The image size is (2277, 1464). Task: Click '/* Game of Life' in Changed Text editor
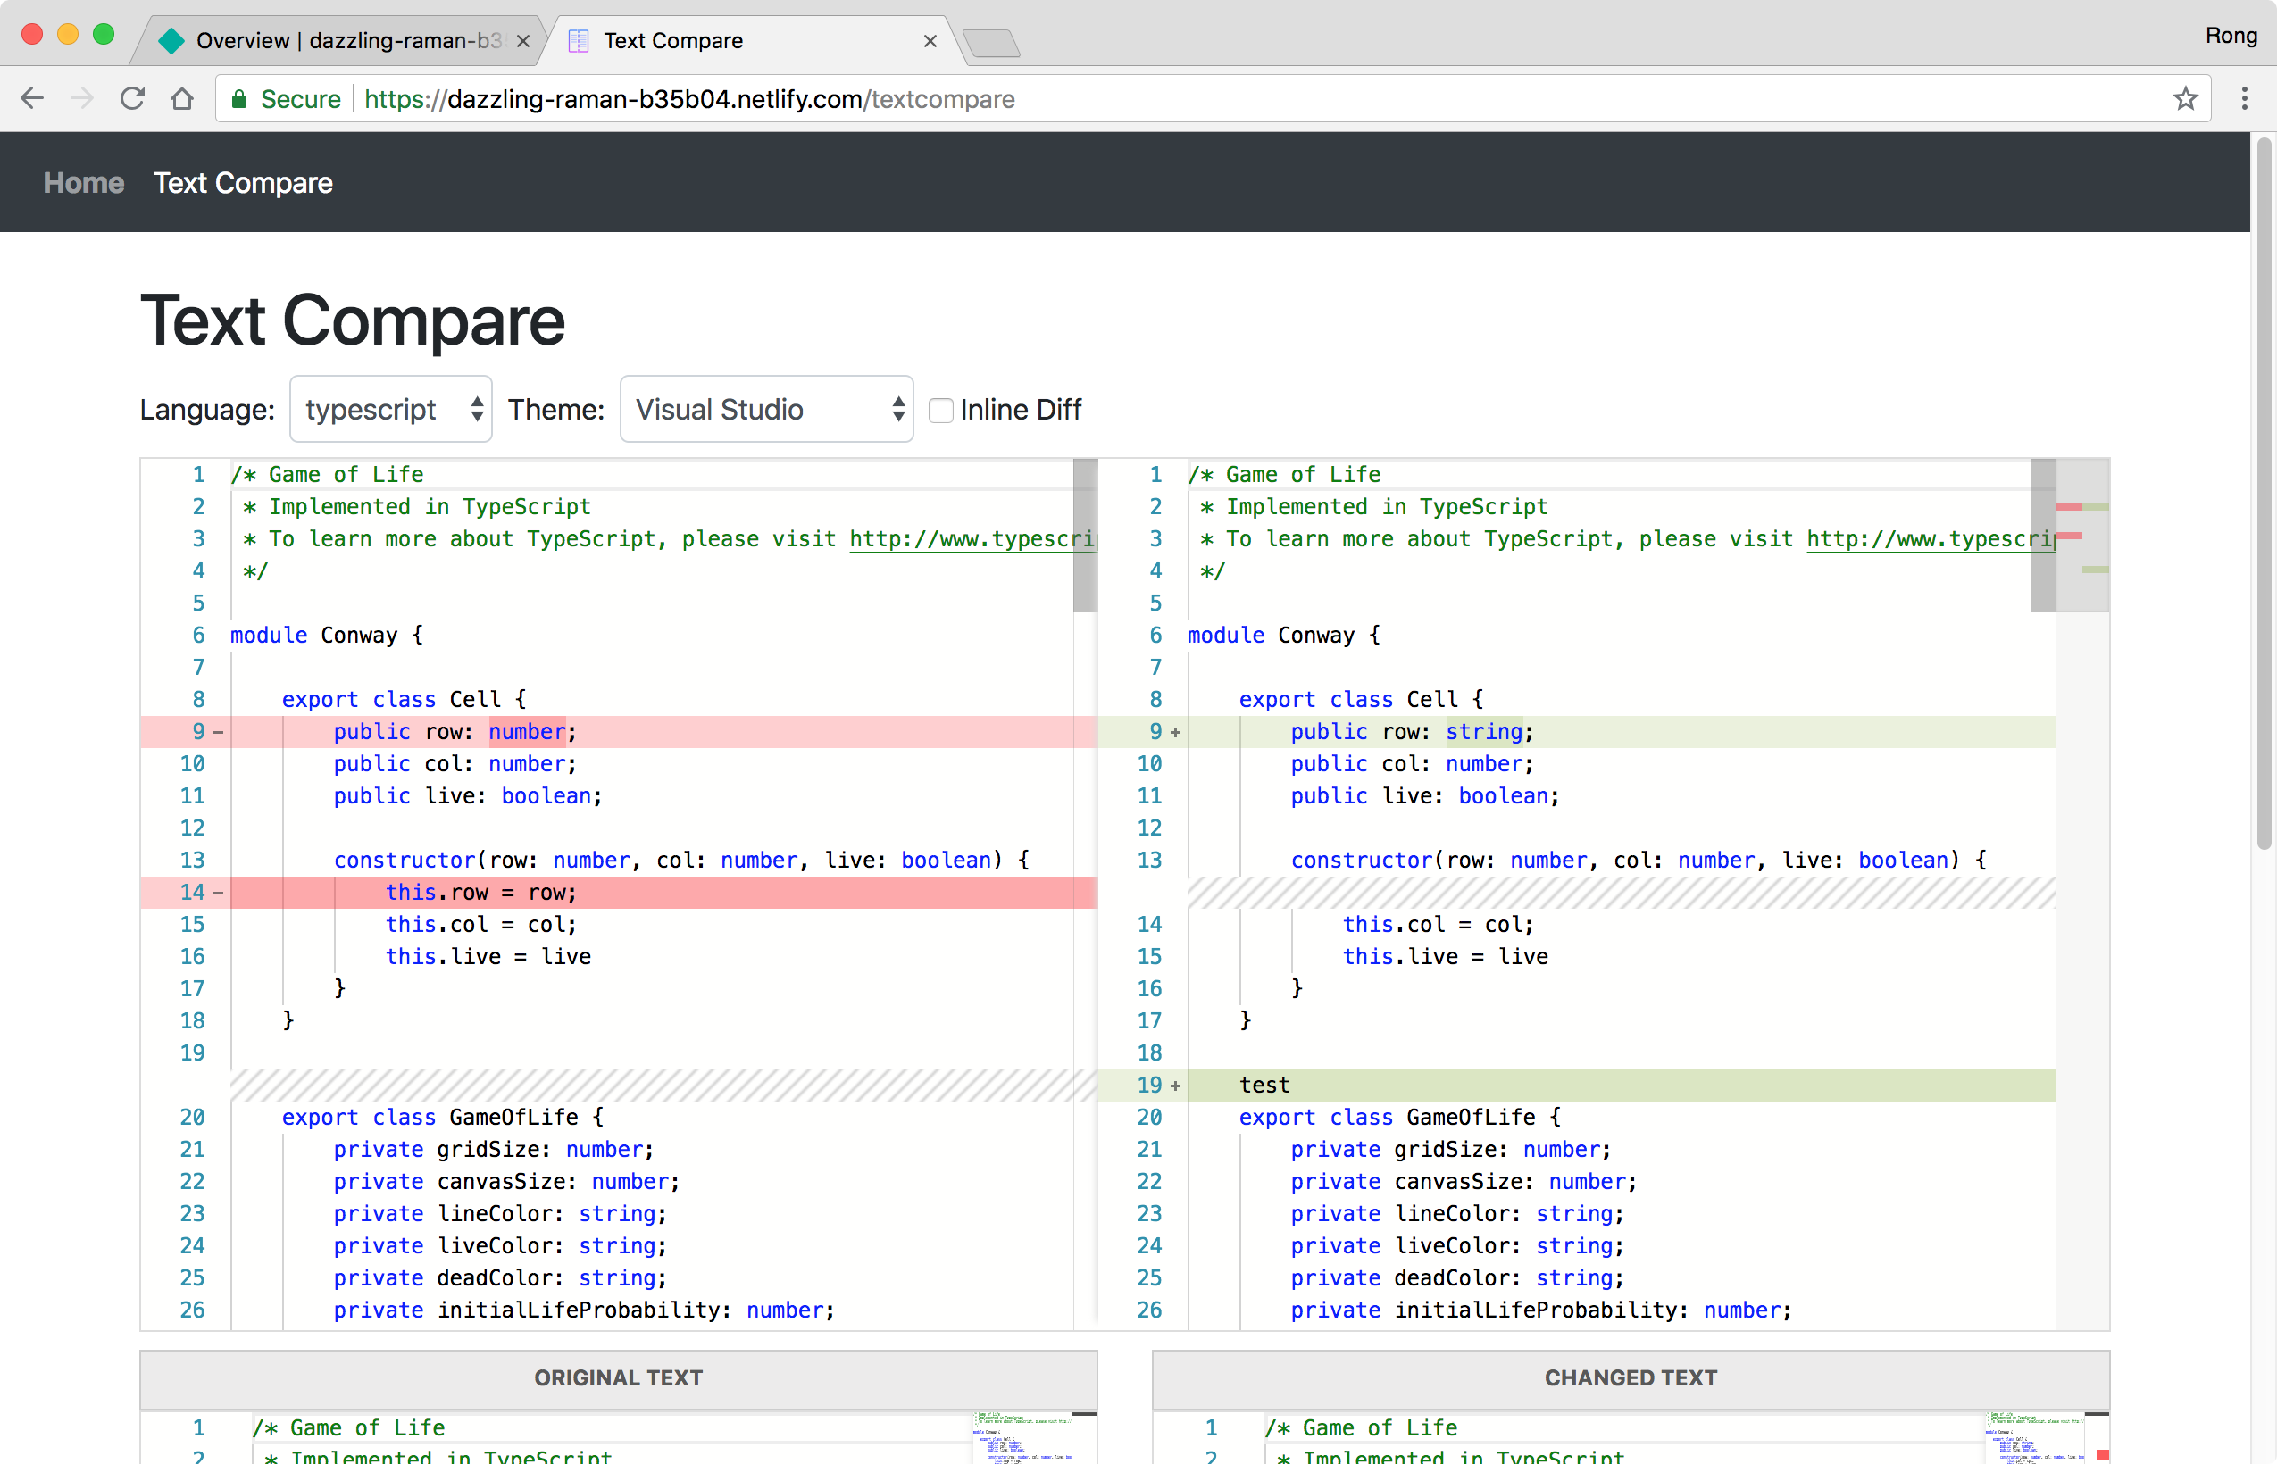(1362, 1428)
